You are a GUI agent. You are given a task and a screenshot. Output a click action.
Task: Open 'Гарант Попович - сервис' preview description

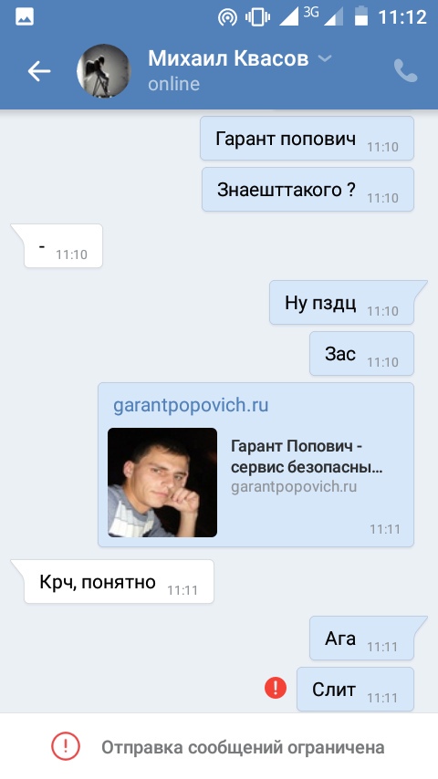(x=307, y=457)
